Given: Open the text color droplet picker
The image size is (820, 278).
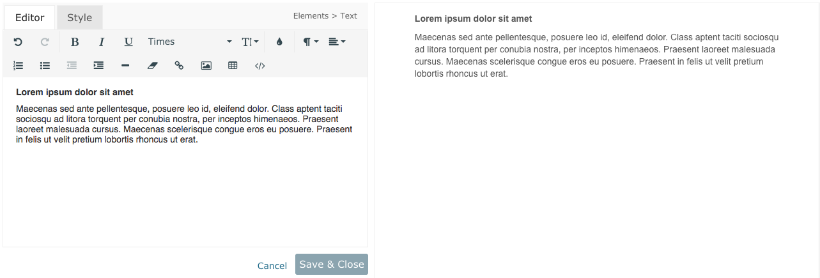Looking at the screenshot, I should point(279,42).
